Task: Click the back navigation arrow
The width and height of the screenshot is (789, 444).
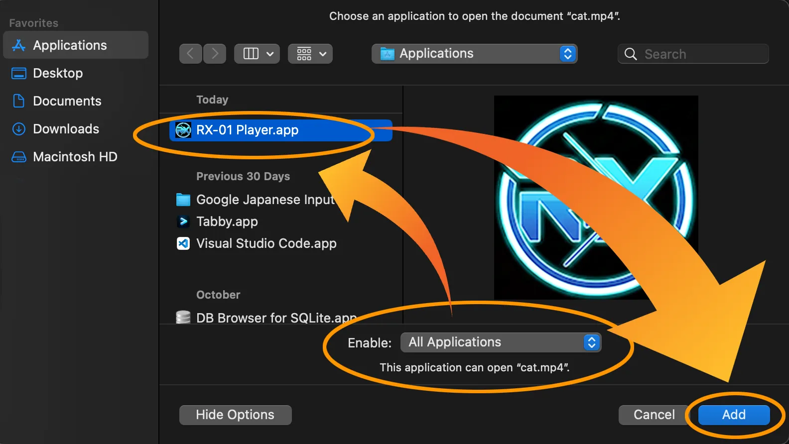Action: [x=190, y=54]
